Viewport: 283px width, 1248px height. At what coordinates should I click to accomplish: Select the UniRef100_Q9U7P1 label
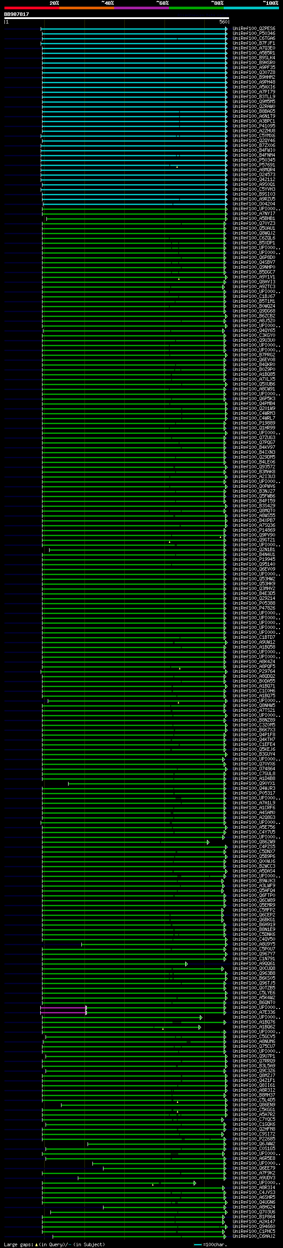click(x=253, y=1056)
